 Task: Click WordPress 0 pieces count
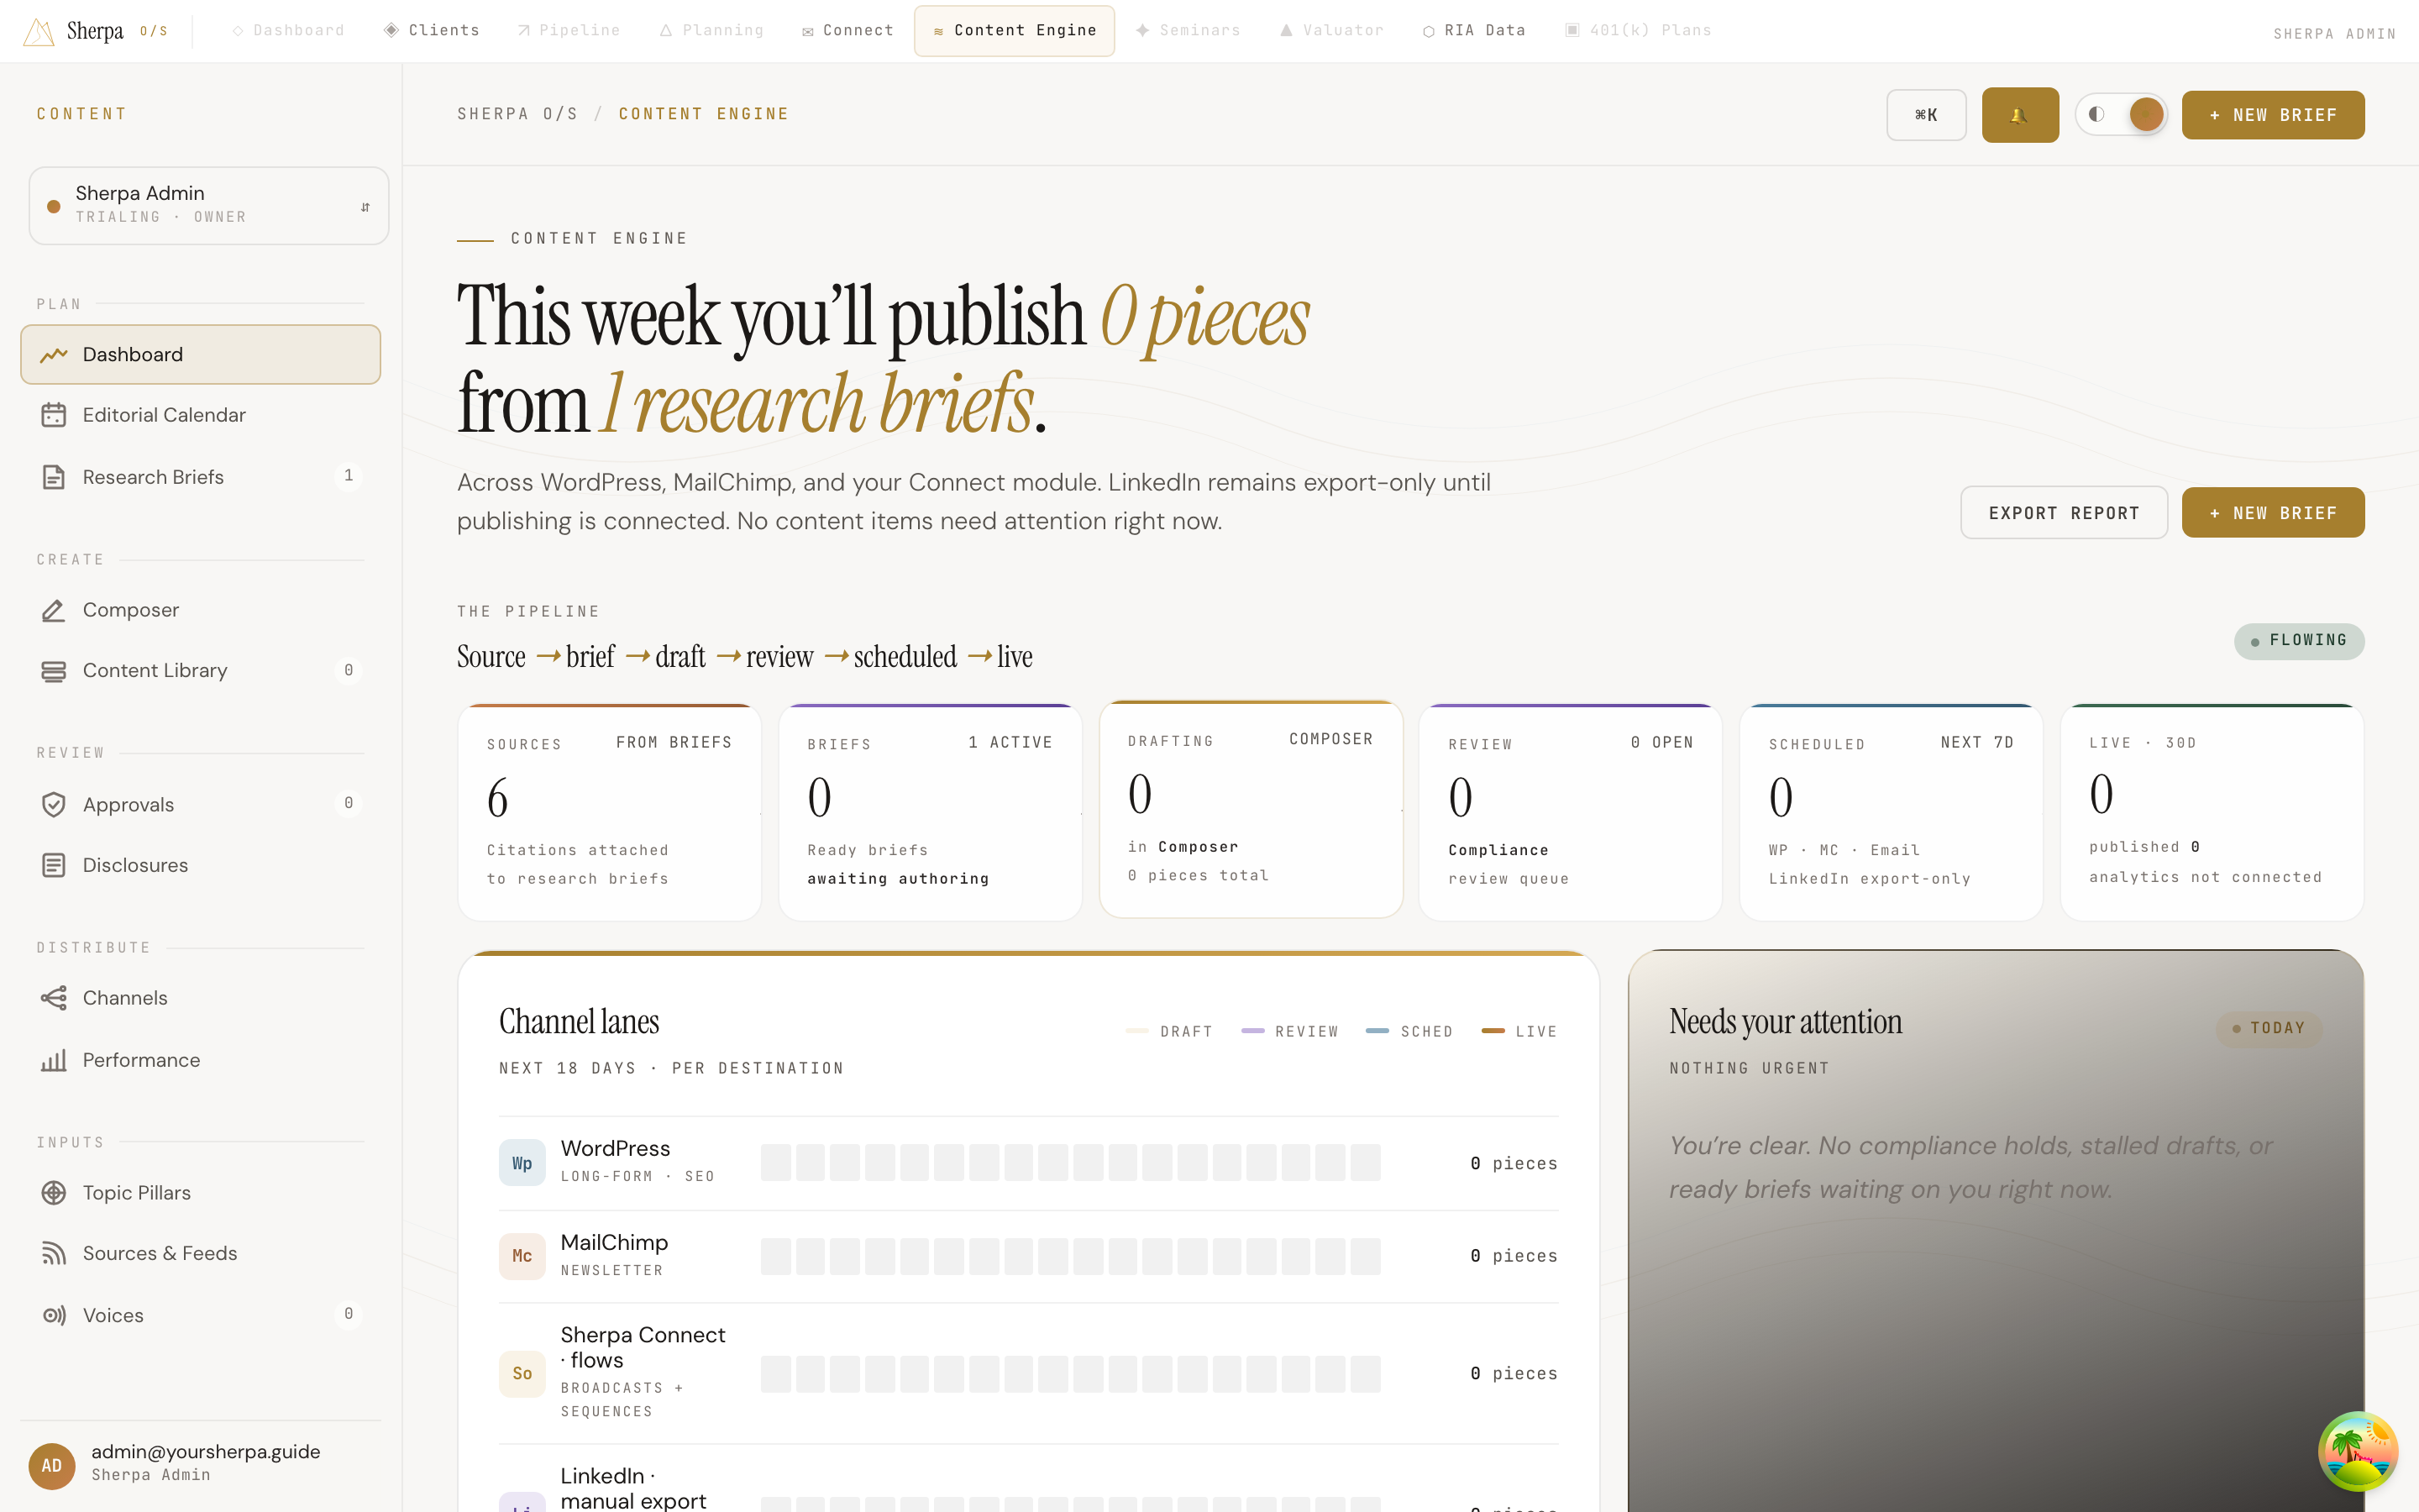pos(1514,1164)
